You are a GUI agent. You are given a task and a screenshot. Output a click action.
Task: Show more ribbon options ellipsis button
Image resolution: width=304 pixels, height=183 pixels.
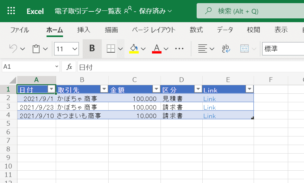click(180, 49)
